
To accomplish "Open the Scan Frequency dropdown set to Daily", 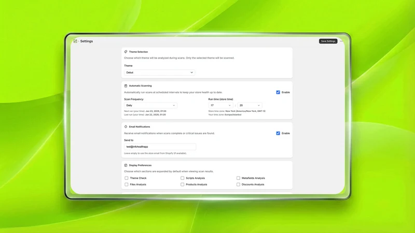I will tap(150, 106).
